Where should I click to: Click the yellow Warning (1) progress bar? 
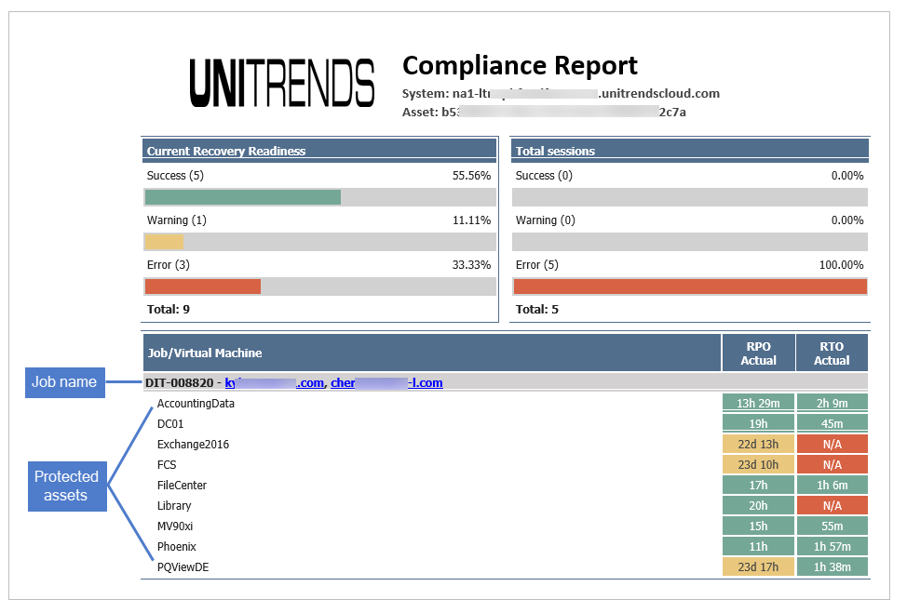click(164, 242)
